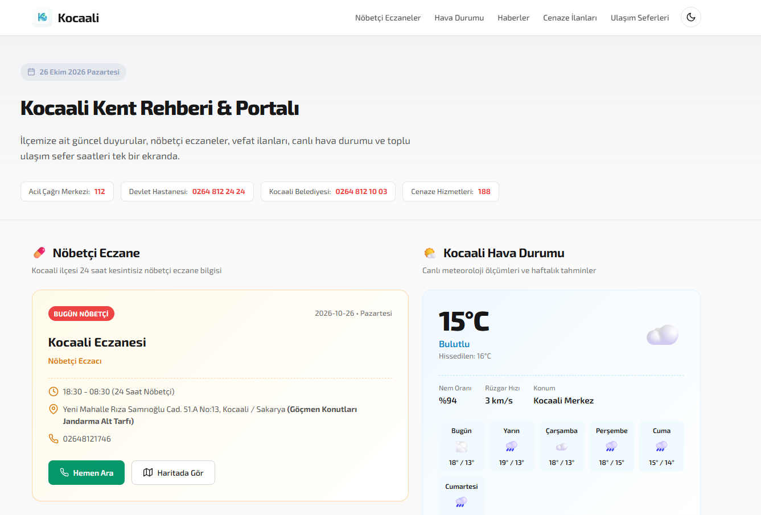Click the rain icon under Cumartesi
Image resolution: width=761 pixels, height=515 pixels.
[462, 502]
